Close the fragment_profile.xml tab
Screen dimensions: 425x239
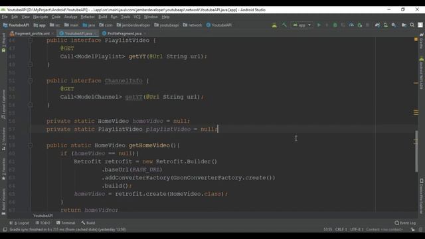(53, 34)
